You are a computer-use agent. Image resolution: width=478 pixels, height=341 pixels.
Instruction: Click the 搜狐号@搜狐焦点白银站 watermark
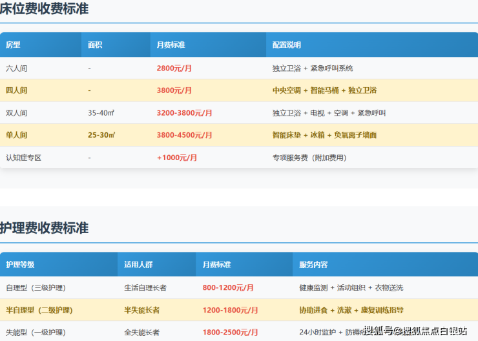click(415, 331)
